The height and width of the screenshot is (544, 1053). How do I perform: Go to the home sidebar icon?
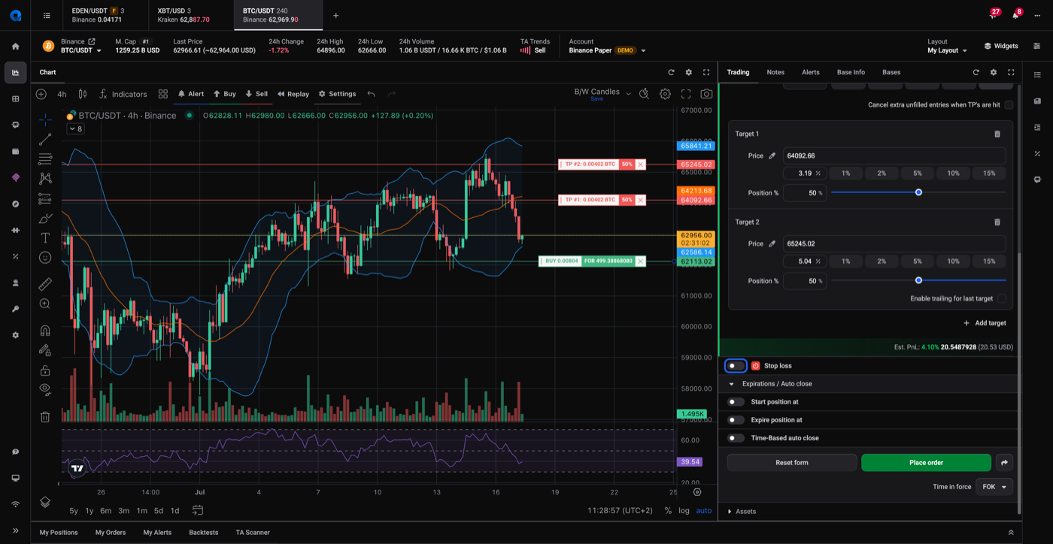pos(15,46)
